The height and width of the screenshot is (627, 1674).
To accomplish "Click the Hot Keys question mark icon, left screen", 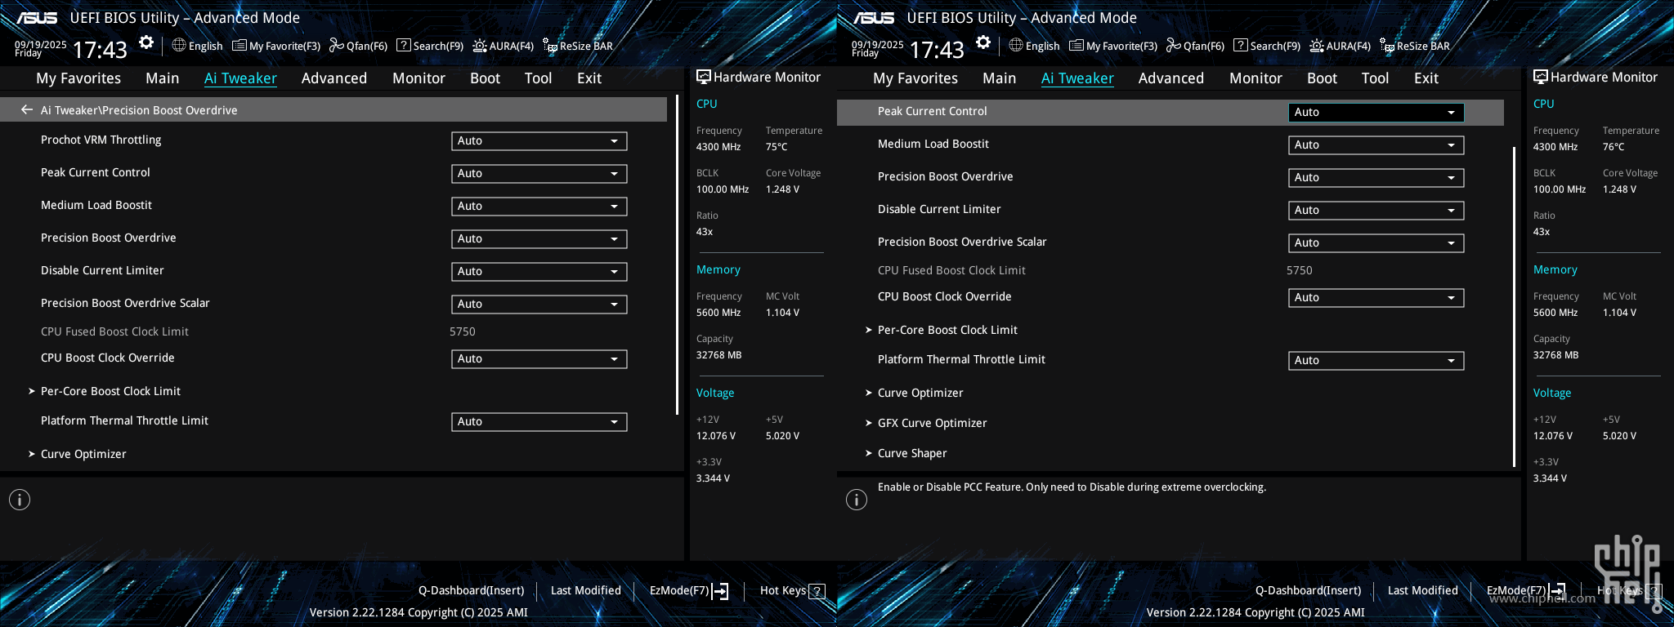I will [817, 591].
